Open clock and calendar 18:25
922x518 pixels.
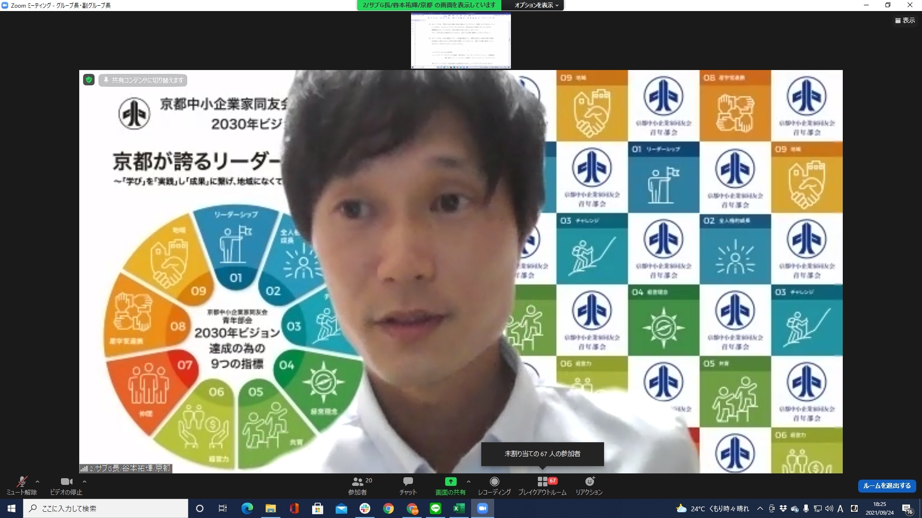[880, 508]
